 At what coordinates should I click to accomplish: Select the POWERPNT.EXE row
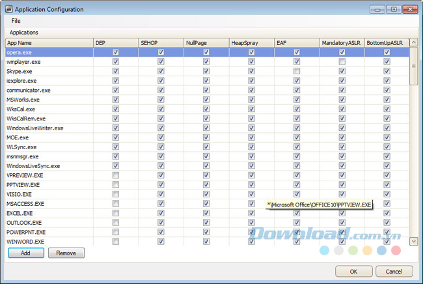[x=207, y=232]
